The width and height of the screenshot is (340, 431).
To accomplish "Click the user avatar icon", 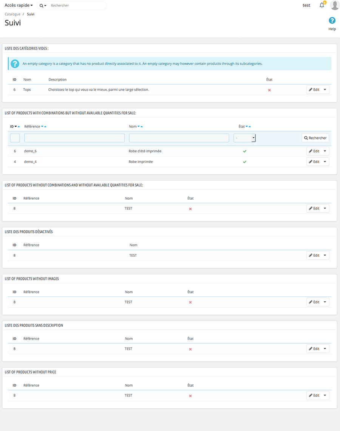I will click(335, 5).
